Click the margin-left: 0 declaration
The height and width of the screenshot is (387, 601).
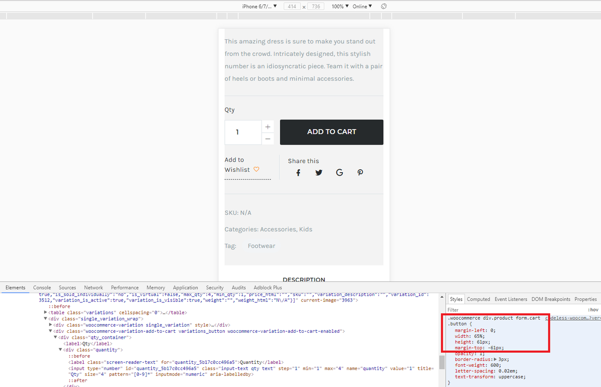tap(475, 330)
